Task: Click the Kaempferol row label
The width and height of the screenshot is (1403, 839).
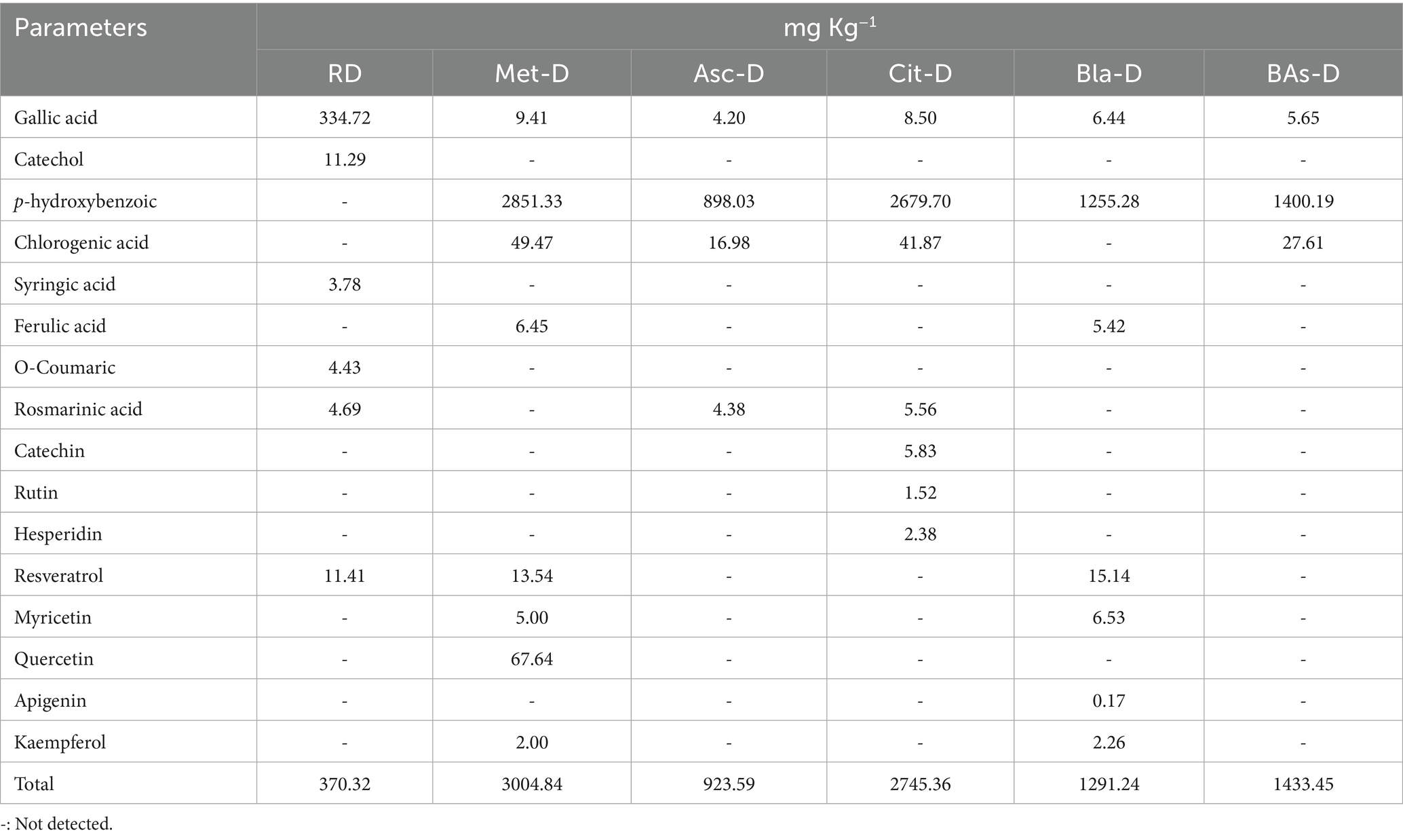Action: click(x=60, y=742)
